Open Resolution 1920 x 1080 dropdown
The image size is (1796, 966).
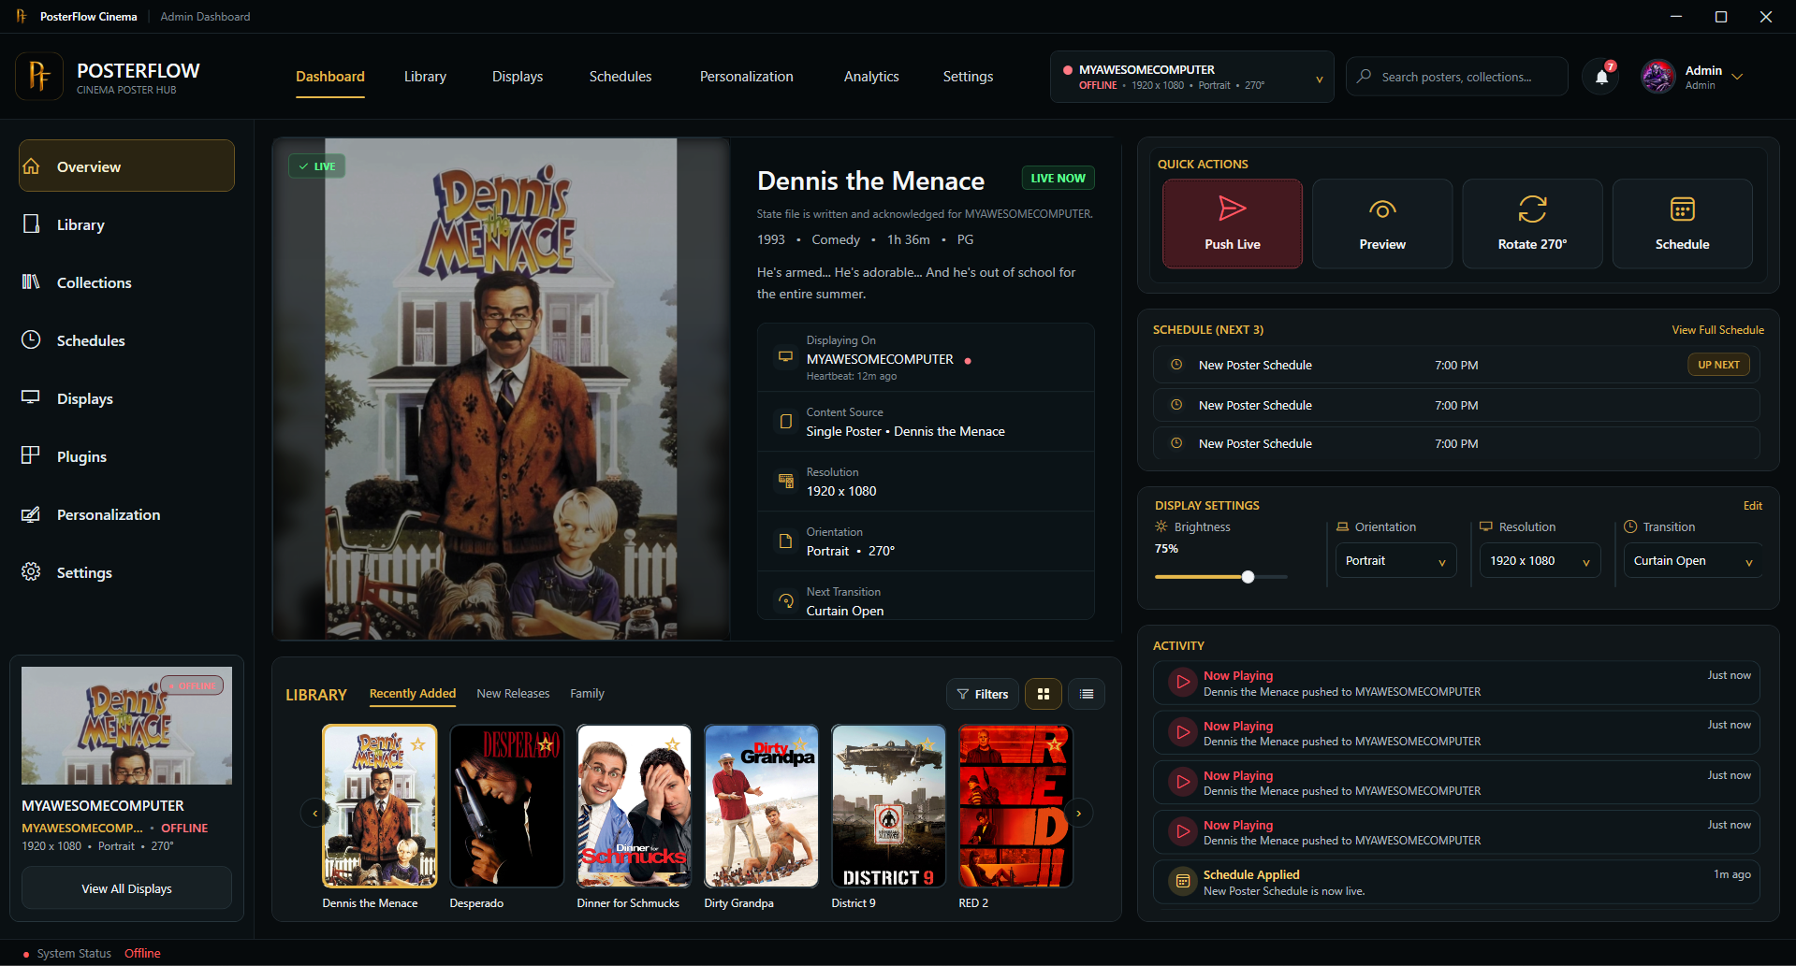point(1540,560)
